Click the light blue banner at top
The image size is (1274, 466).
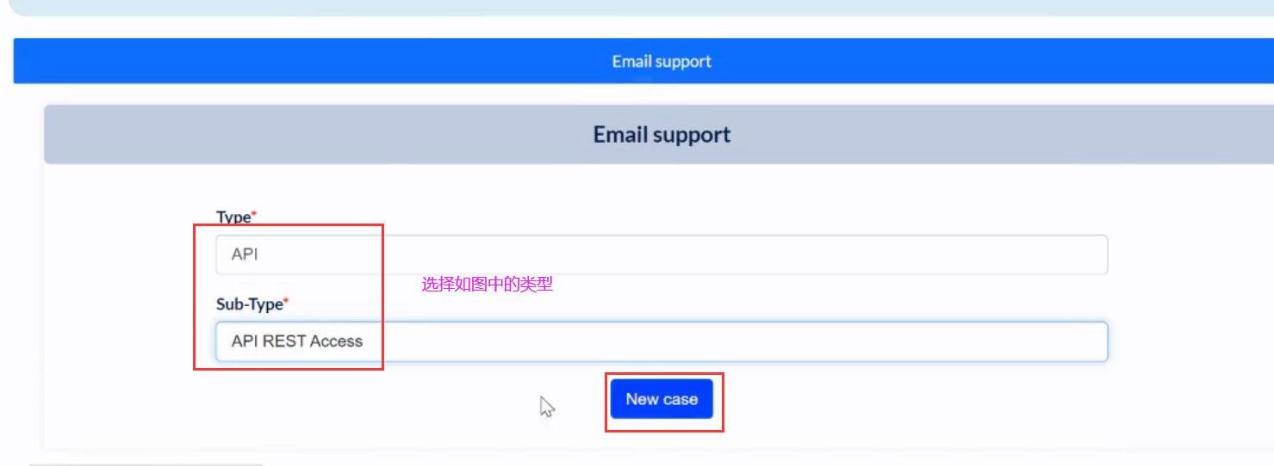pos(643,7)
